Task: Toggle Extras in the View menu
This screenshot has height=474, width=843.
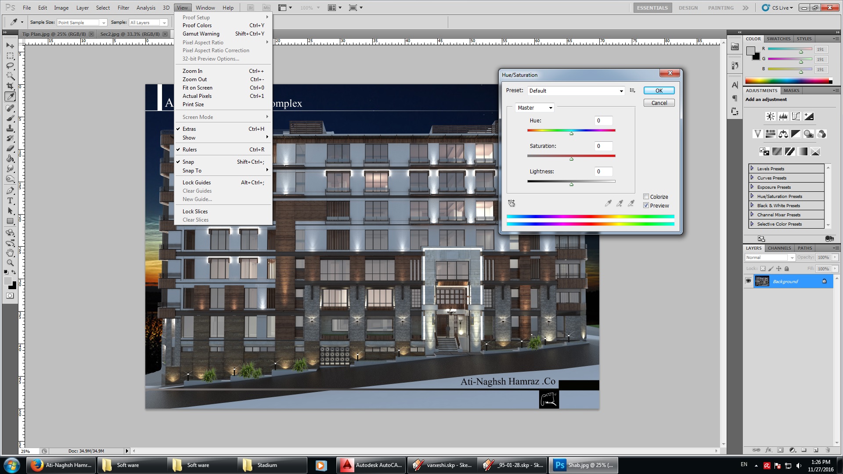Action: click(223, 129)
